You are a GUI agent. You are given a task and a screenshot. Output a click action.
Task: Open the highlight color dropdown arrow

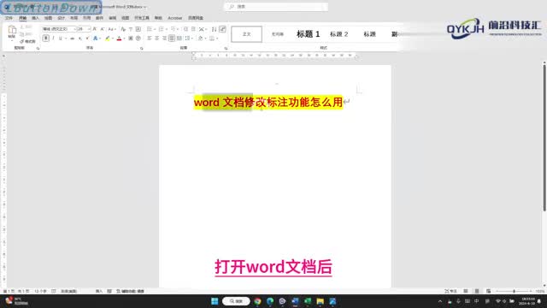pos(113,38)
